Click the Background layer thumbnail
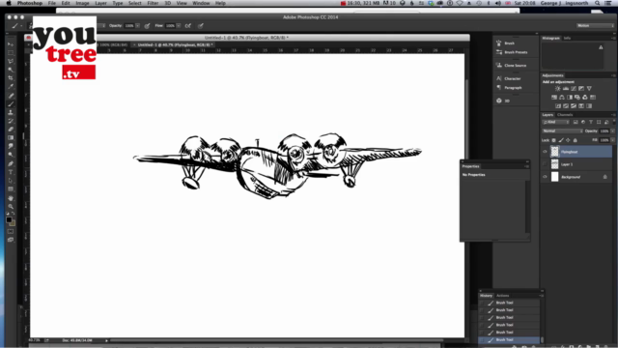 pos(554,177)
